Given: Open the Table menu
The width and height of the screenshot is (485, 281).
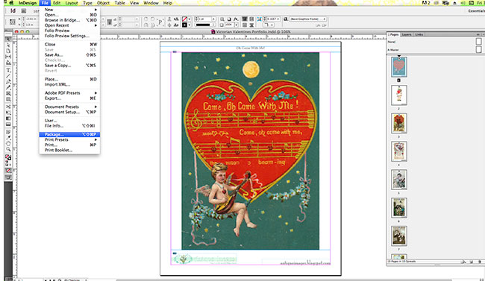Looking at the screenshot, I should click(x=119, y=3).
